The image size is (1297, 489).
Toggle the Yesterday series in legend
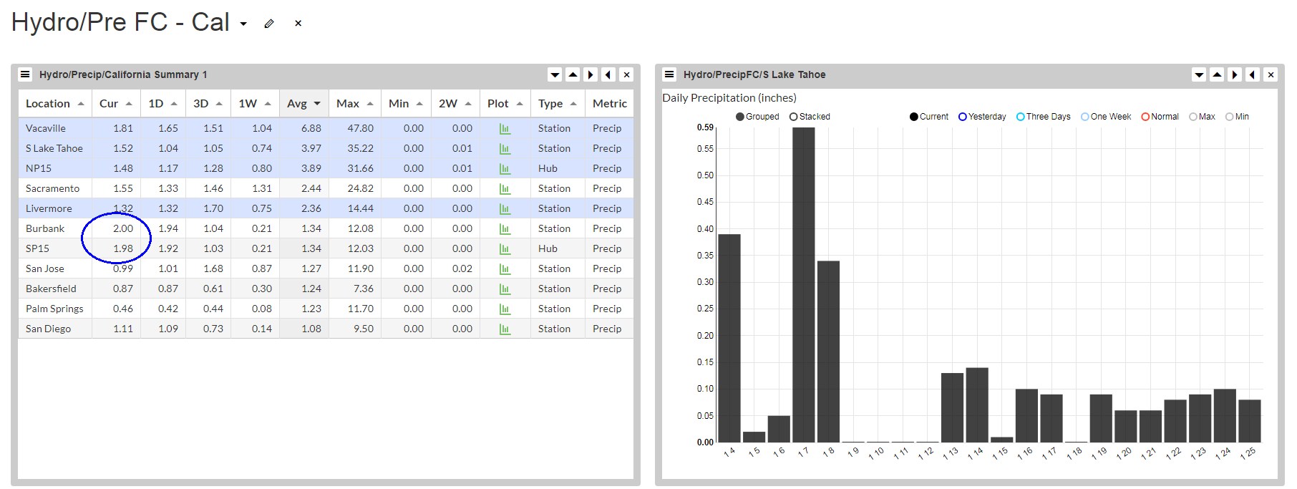click(x=963, y=117)
